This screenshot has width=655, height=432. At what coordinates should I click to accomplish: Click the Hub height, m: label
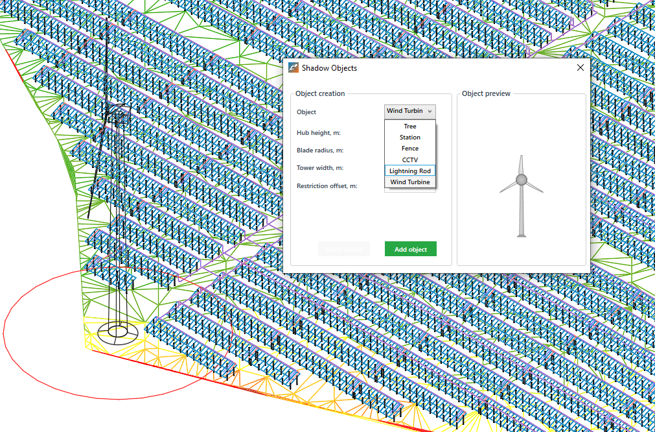(x=319, y=132)
